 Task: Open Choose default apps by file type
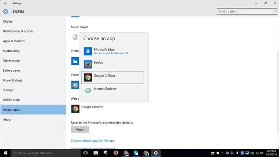tap(92, 140)
